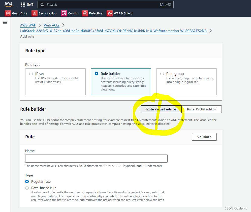The width and height of the screenshot is (251, 212).
Task: Open the Detective shortcut icon
Action: pyautogui.click(x=85, y=13)
